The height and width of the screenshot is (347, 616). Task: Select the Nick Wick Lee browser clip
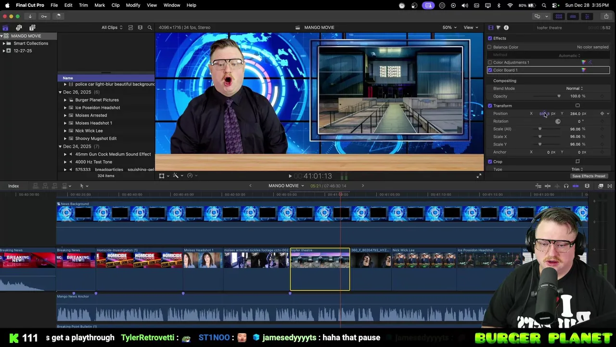click(x=89, y=131)
